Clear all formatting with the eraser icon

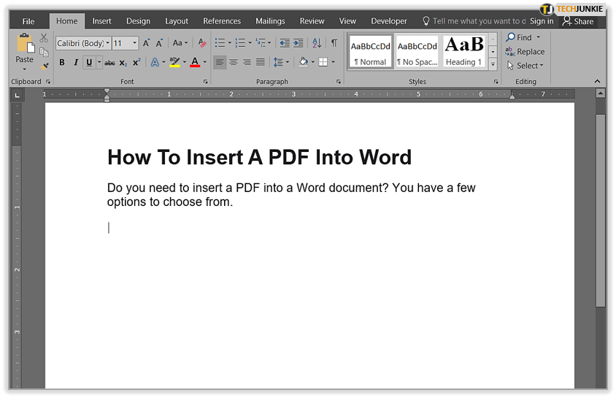pos(202,43)
